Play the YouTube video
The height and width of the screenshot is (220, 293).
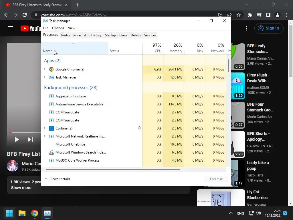17,140
